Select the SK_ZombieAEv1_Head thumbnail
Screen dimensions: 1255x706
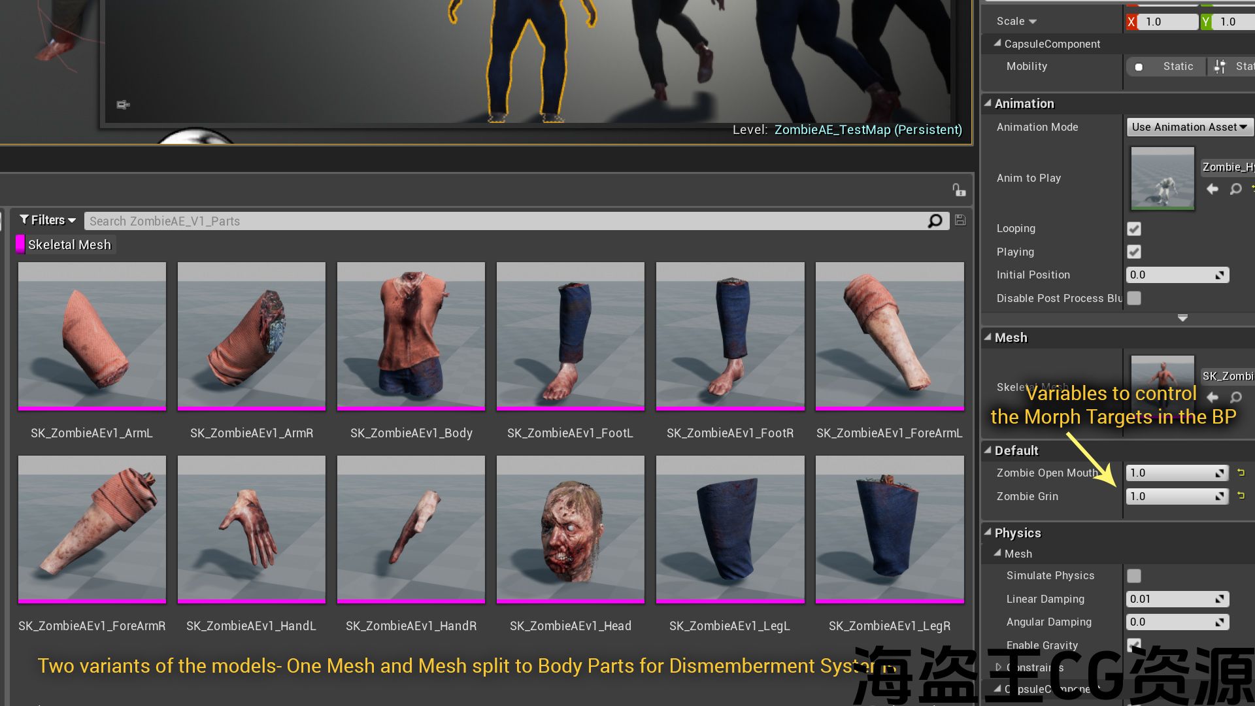570,529
